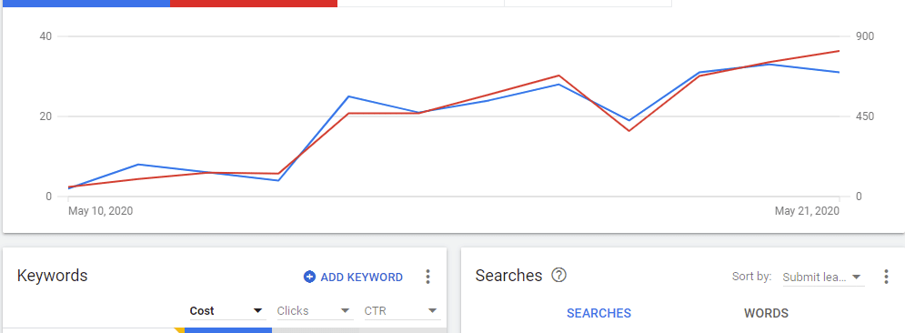The height and width of the screenshot is (333, 905).
Task: Select the red metric tab above chart
Action: point(254,4)
